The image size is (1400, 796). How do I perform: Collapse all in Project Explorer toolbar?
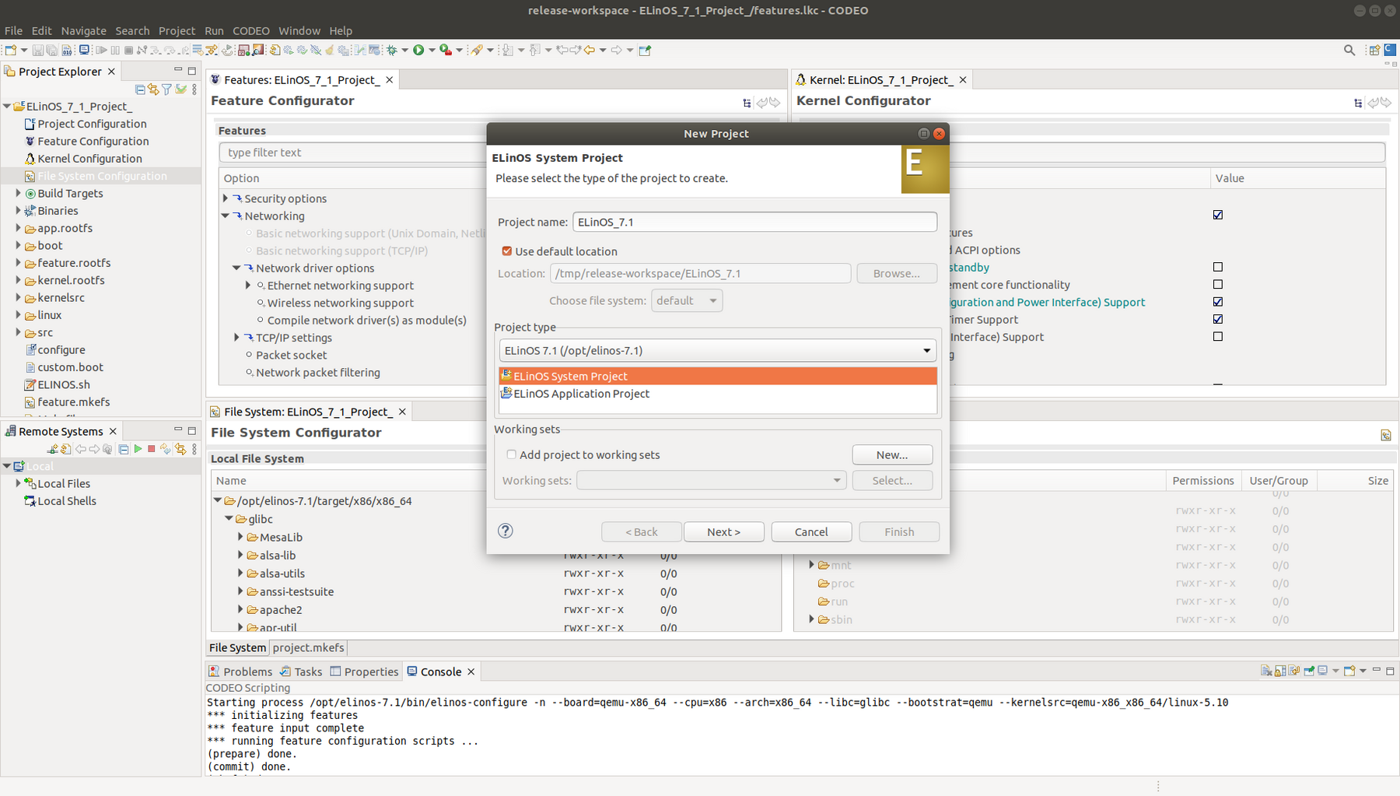coord(140,89)
